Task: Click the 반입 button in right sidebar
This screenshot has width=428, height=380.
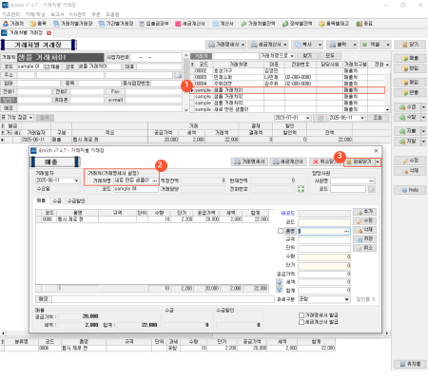Action: click(x=410, y=68)
